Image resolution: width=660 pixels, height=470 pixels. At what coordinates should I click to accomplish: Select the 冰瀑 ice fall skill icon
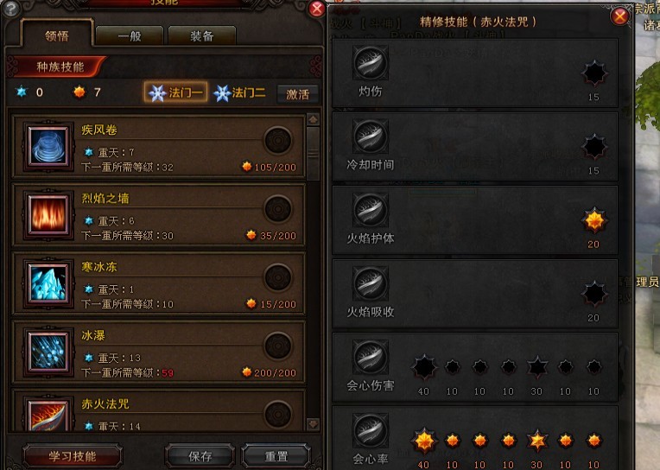click(x=48, y=352)
